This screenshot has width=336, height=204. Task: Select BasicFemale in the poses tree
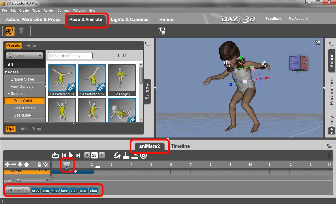(x=25, y=108)
